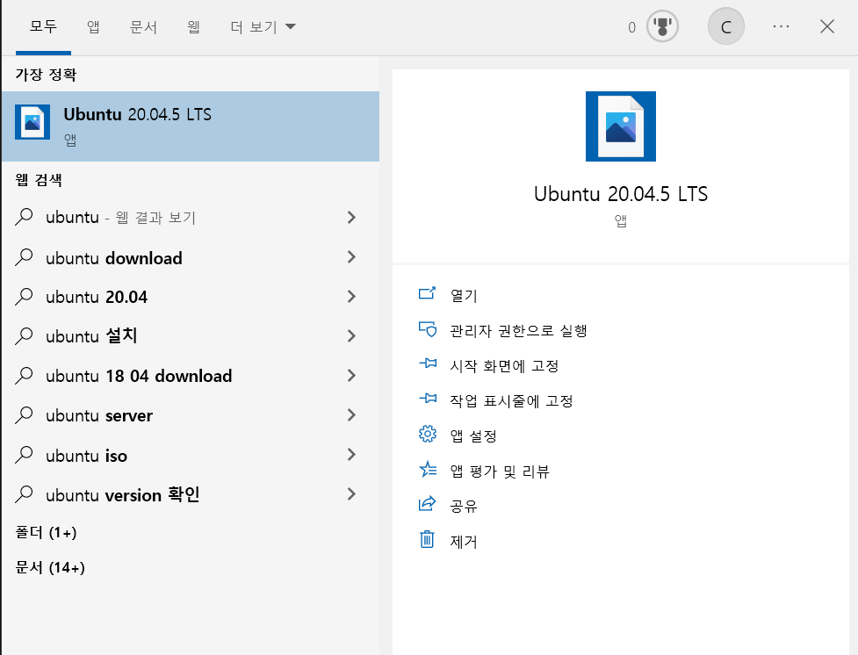Screen dimensions: 858x655
Task: Select 'Ubuntu 20.04.5 LTS' best match text
Action: (137, 114)
